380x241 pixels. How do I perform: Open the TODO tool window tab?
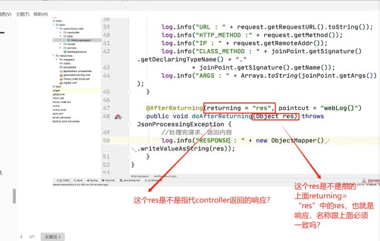(63, 180)
